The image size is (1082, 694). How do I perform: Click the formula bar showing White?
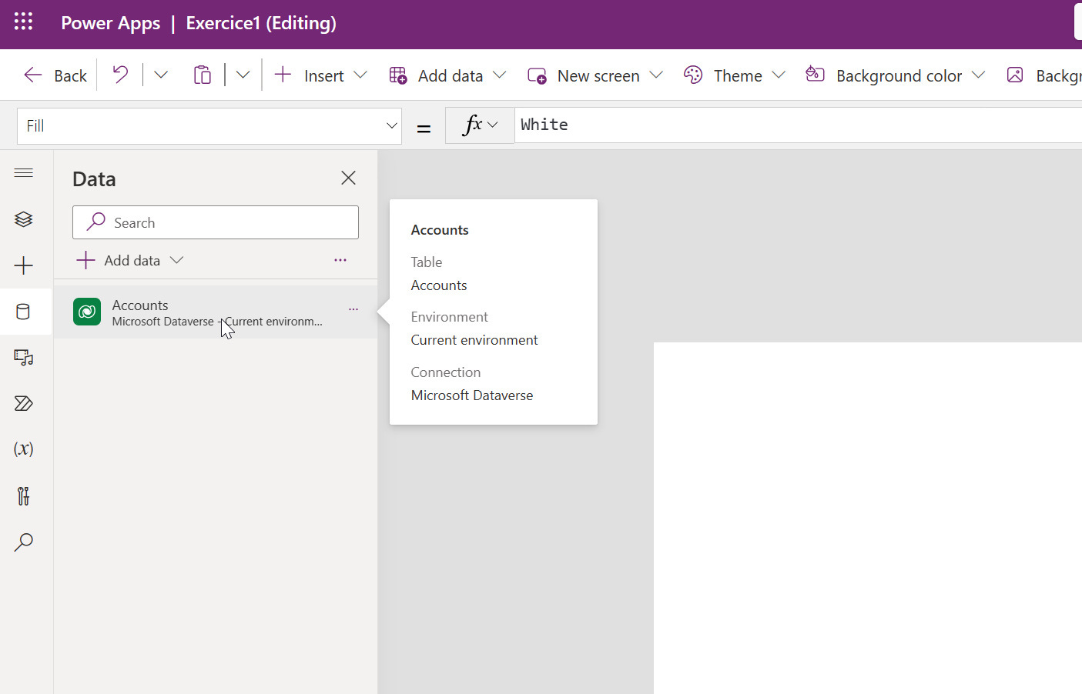(798, 125)
